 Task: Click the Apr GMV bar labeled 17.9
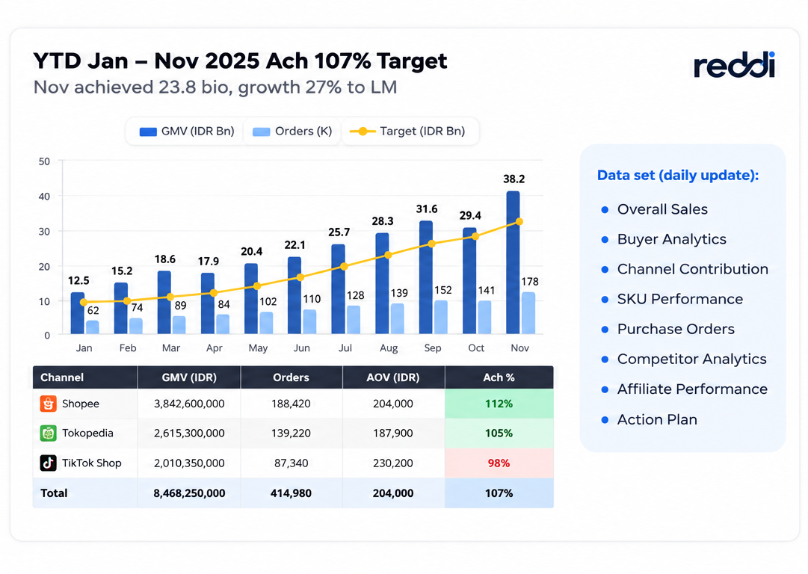click(208, 303)
